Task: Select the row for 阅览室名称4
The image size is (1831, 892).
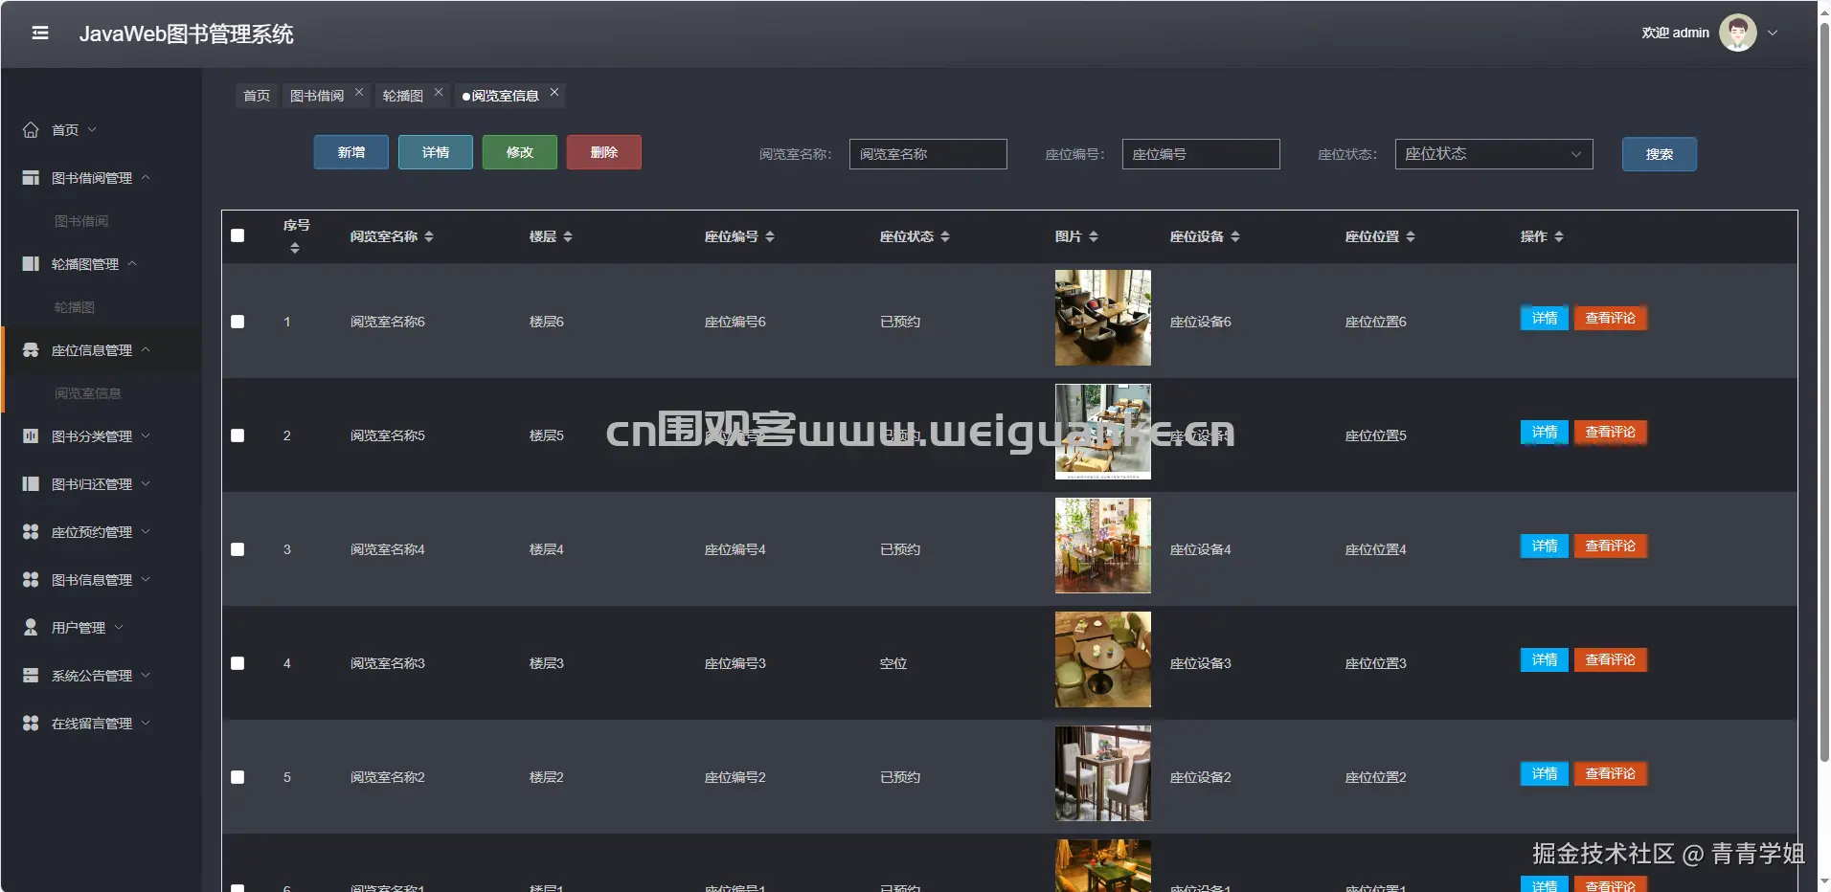Action: [x=237, y=549]
